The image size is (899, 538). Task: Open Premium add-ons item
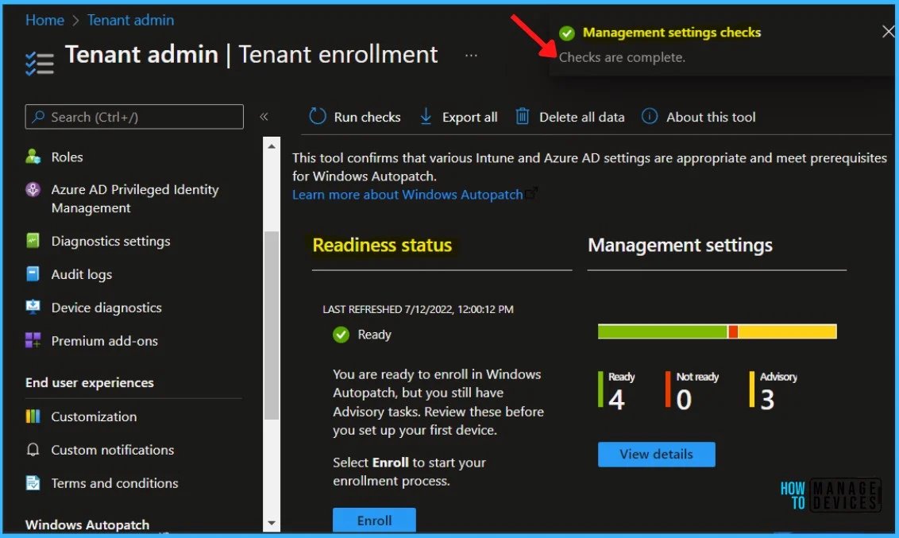click(104, 341)
